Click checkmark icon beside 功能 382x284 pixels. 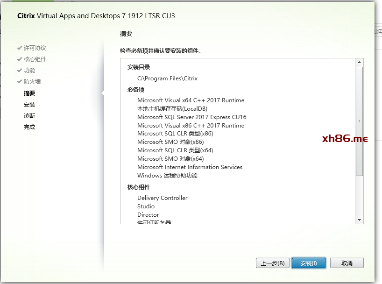pos(20,70)
